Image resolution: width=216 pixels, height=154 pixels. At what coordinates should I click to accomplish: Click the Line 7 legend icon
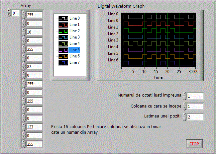click(x=63, y=62)
